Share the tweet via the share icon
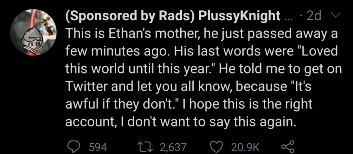 tap(288, 147)
